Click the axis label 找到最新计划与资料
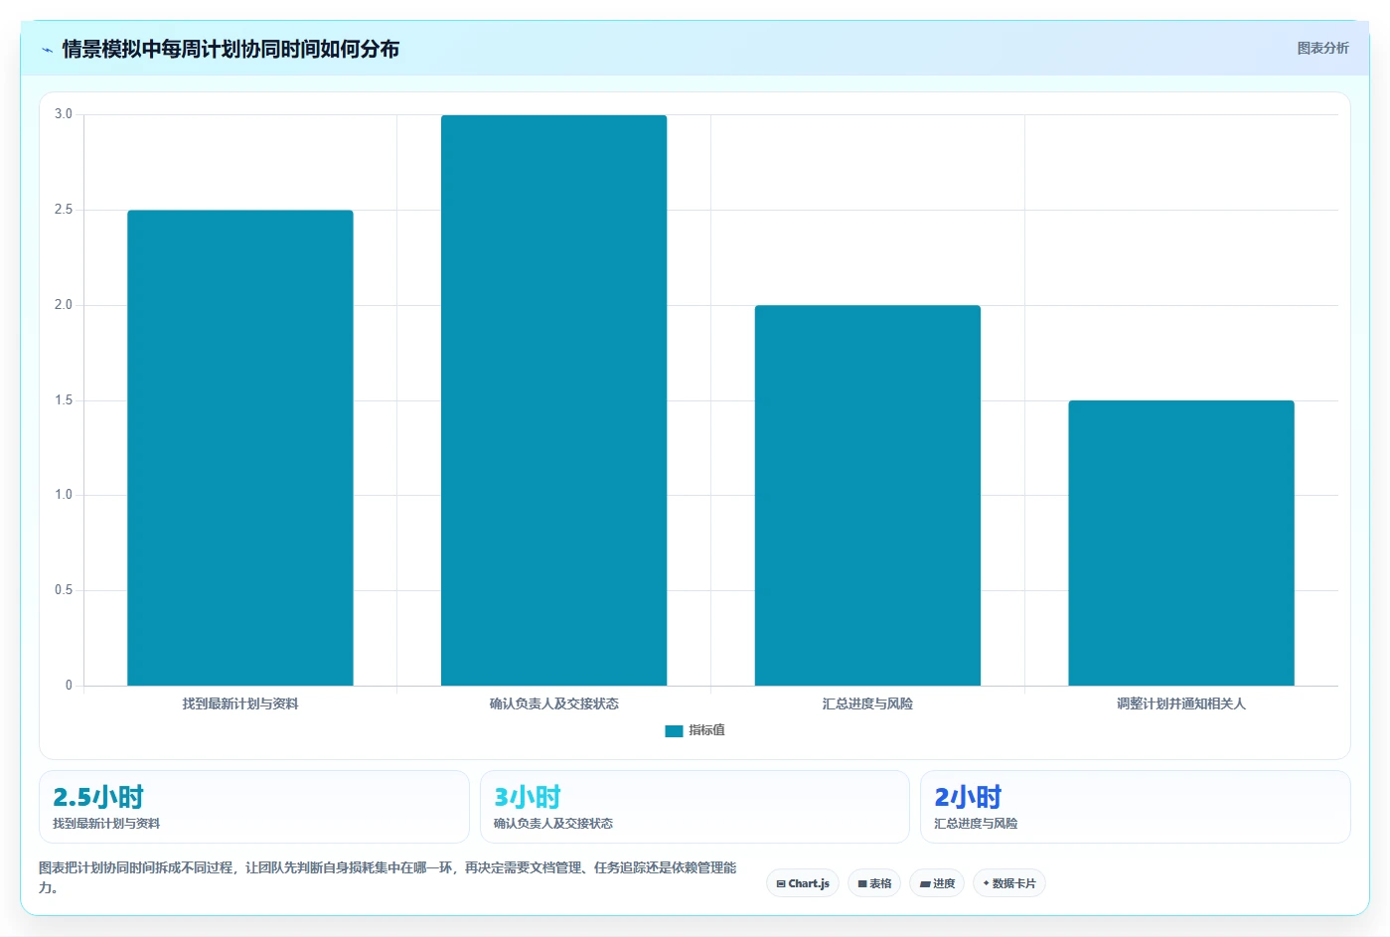 click(x=240, y=703)
